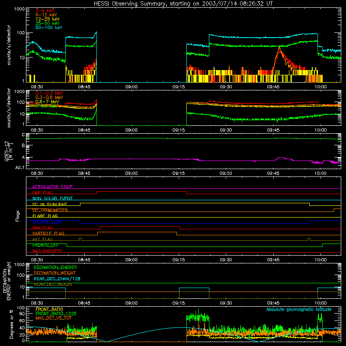Select the 25-50 keV legend label
Viewport: 346px width, 346px height.
pyautogui.click(x=47, y=23)
